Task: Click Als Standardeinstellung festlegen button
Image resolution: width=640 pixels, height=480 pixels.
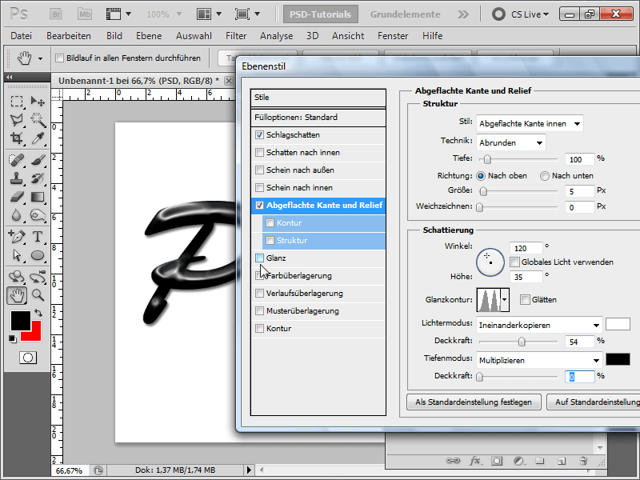Action: tap(474, 402)
